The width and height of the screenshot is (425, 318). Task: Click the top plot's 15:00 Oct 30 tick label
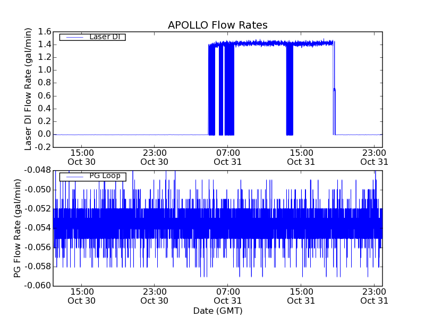pyautogui.click(x=81, y=157)
